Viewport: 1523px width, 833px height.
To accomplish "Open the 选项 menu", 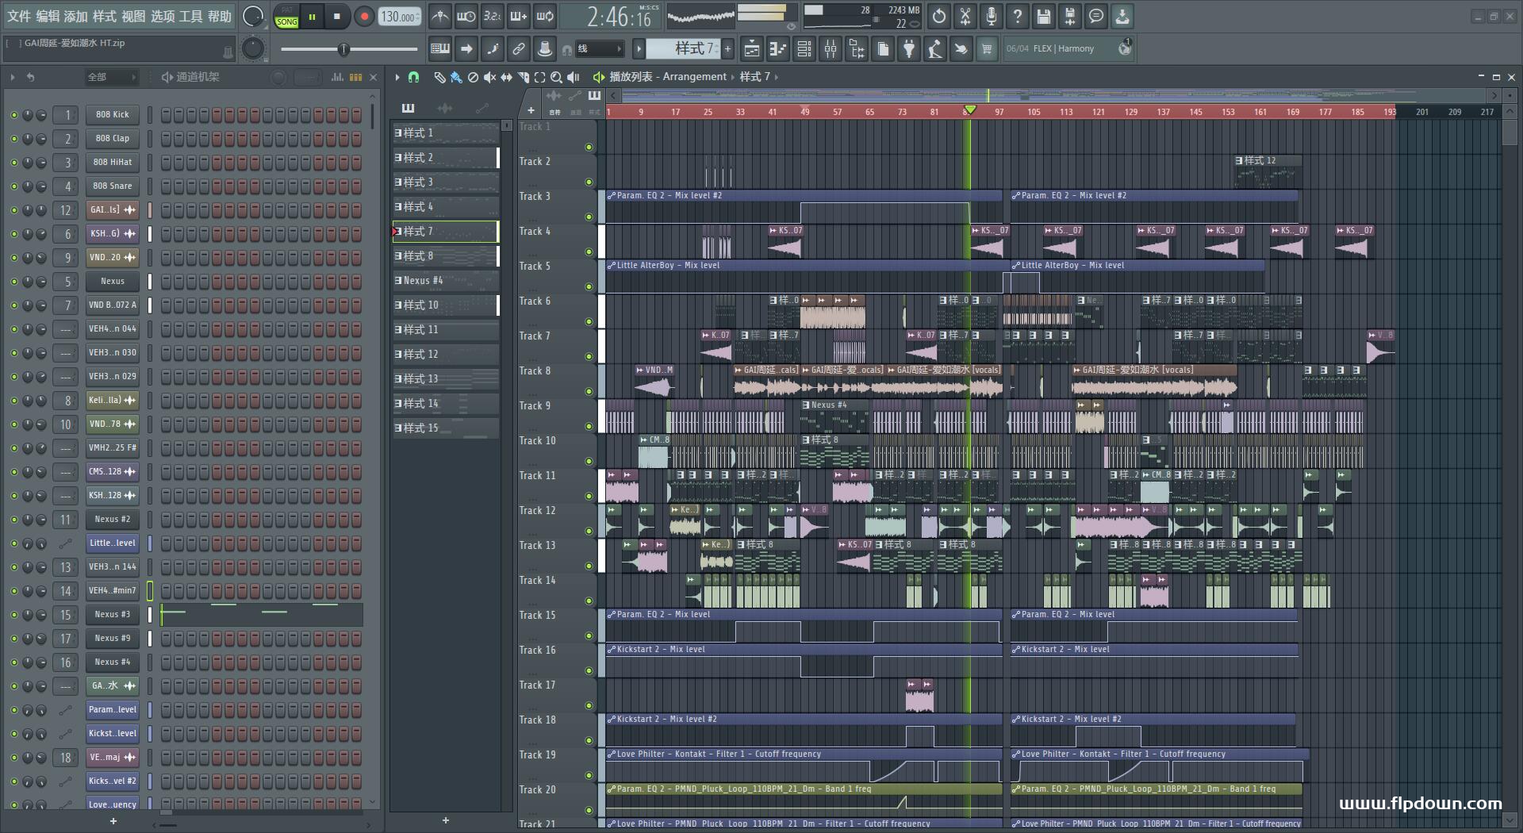I will pos(162,16).
